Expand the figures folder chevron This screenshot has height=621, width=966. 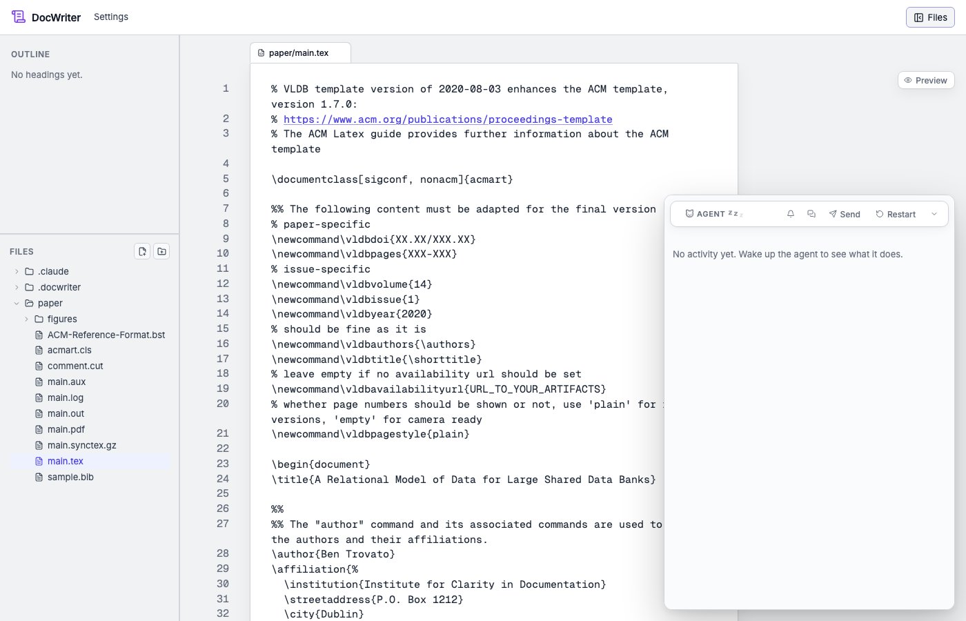pos(27,319)
